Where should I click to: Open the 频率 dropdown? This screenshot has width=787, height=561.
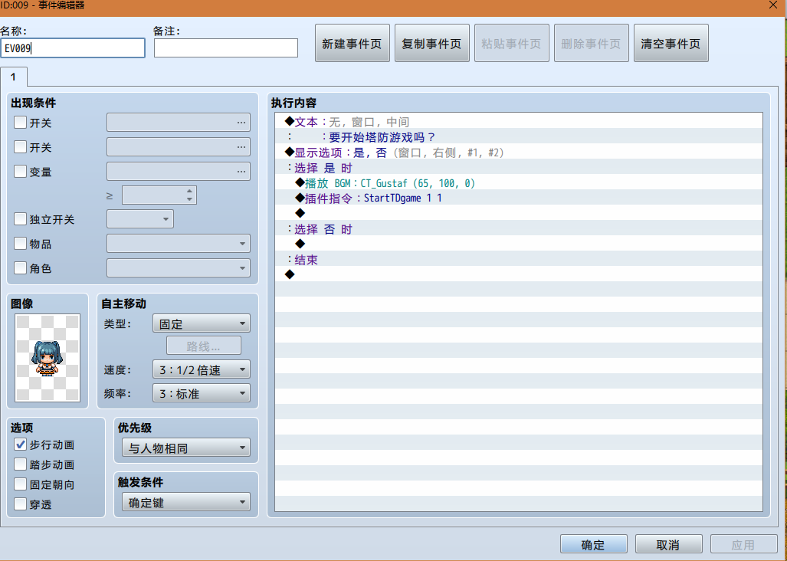coord(202,393)
